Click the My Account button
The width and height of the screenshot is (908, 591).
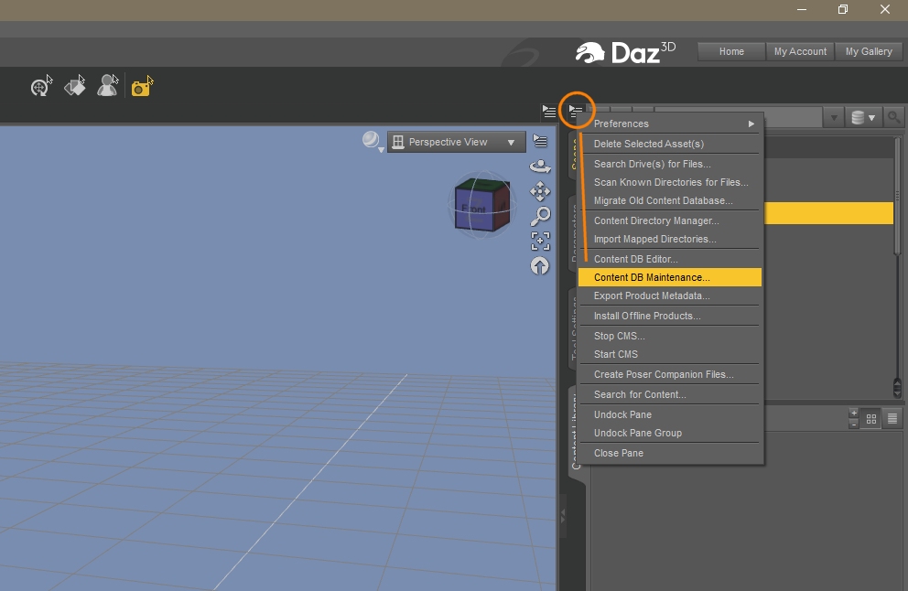(x=800, y=51)
